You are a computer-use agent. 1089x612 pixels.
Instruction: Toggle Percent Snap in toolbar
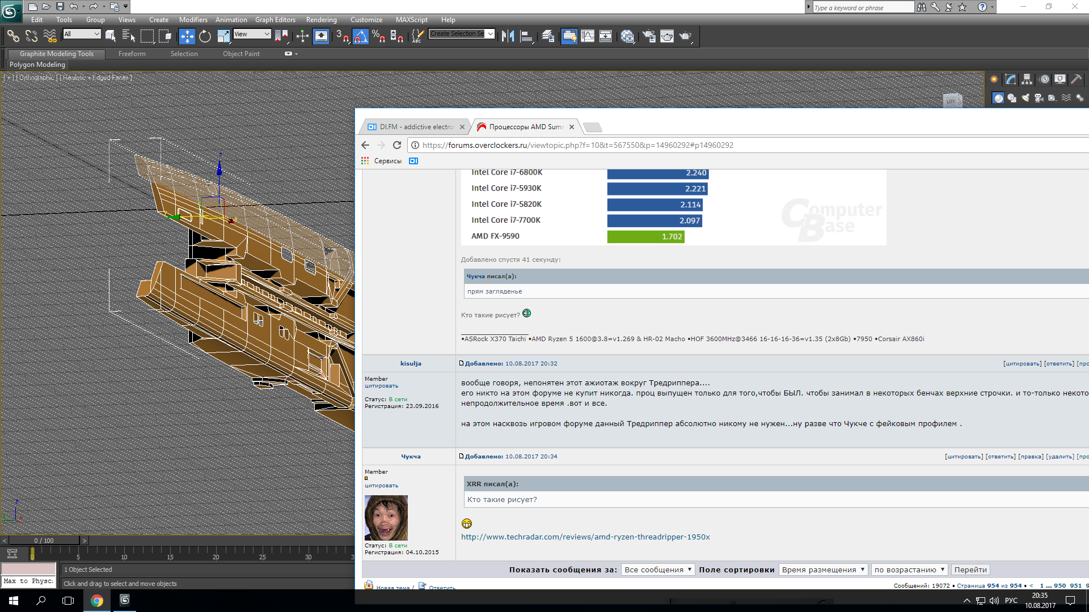[x=378, y=36]
